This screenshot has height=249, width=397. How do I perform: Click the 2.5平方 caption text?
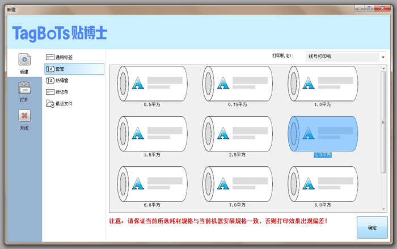pos(238,155)
